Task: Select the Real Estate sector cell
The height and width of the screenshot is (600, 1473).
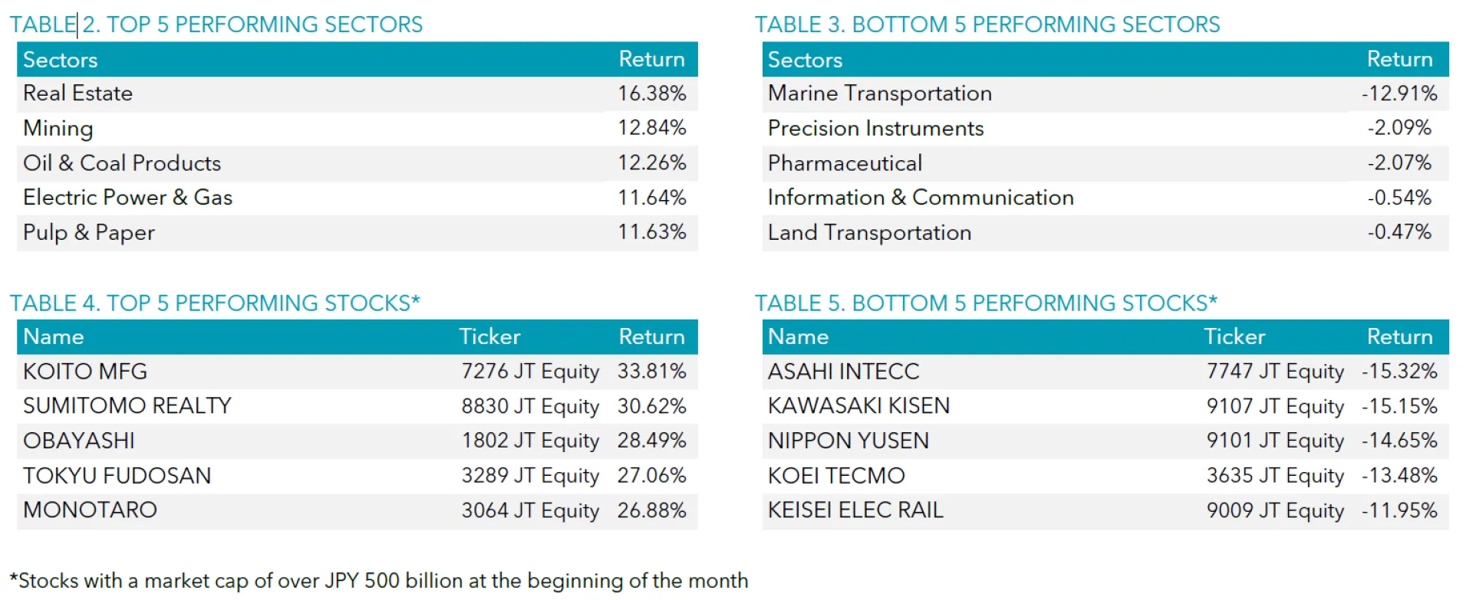Action: (78, 93)
